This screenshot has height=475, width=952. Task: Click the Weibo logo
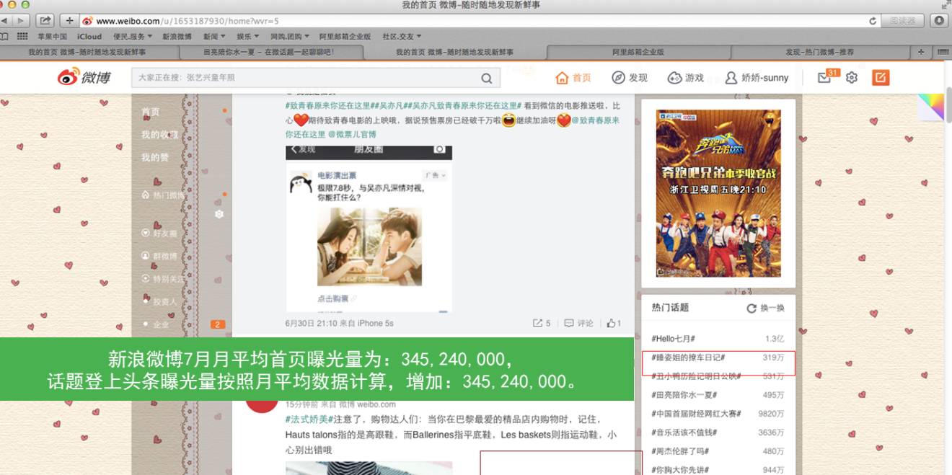84,77
